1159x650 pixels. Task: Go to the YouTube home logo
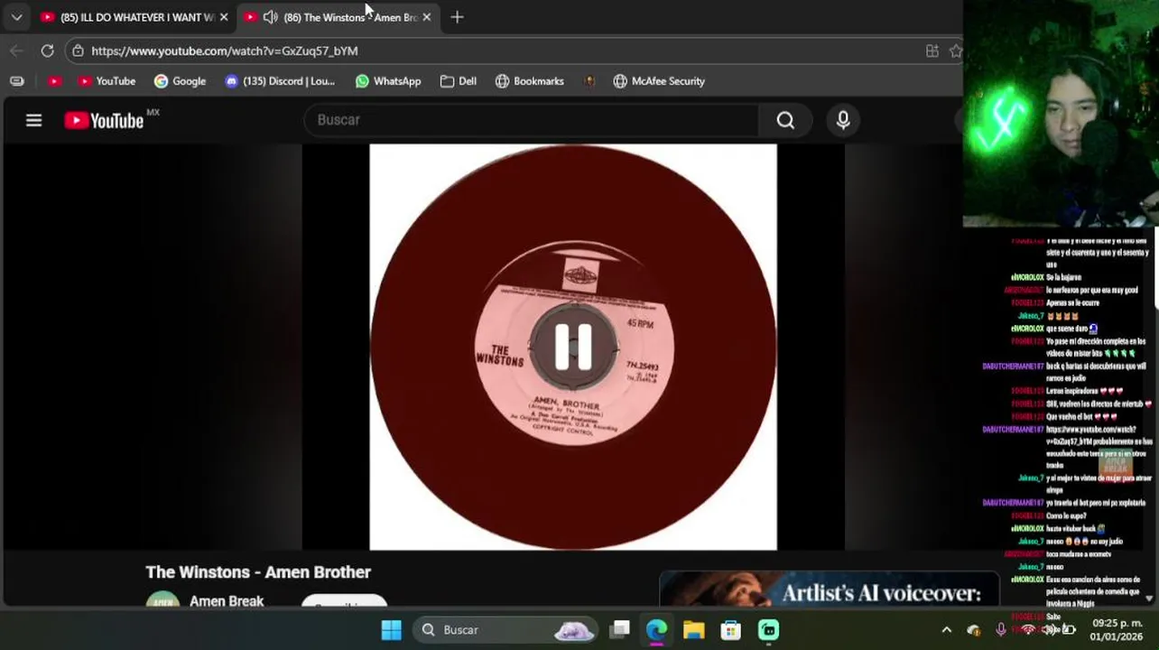point(104,120)
